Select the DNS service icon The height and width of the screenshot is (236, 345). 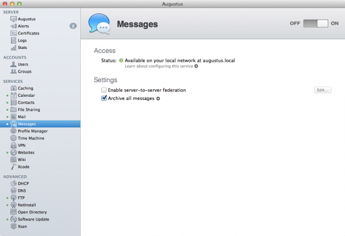click(x=13, y=191)
